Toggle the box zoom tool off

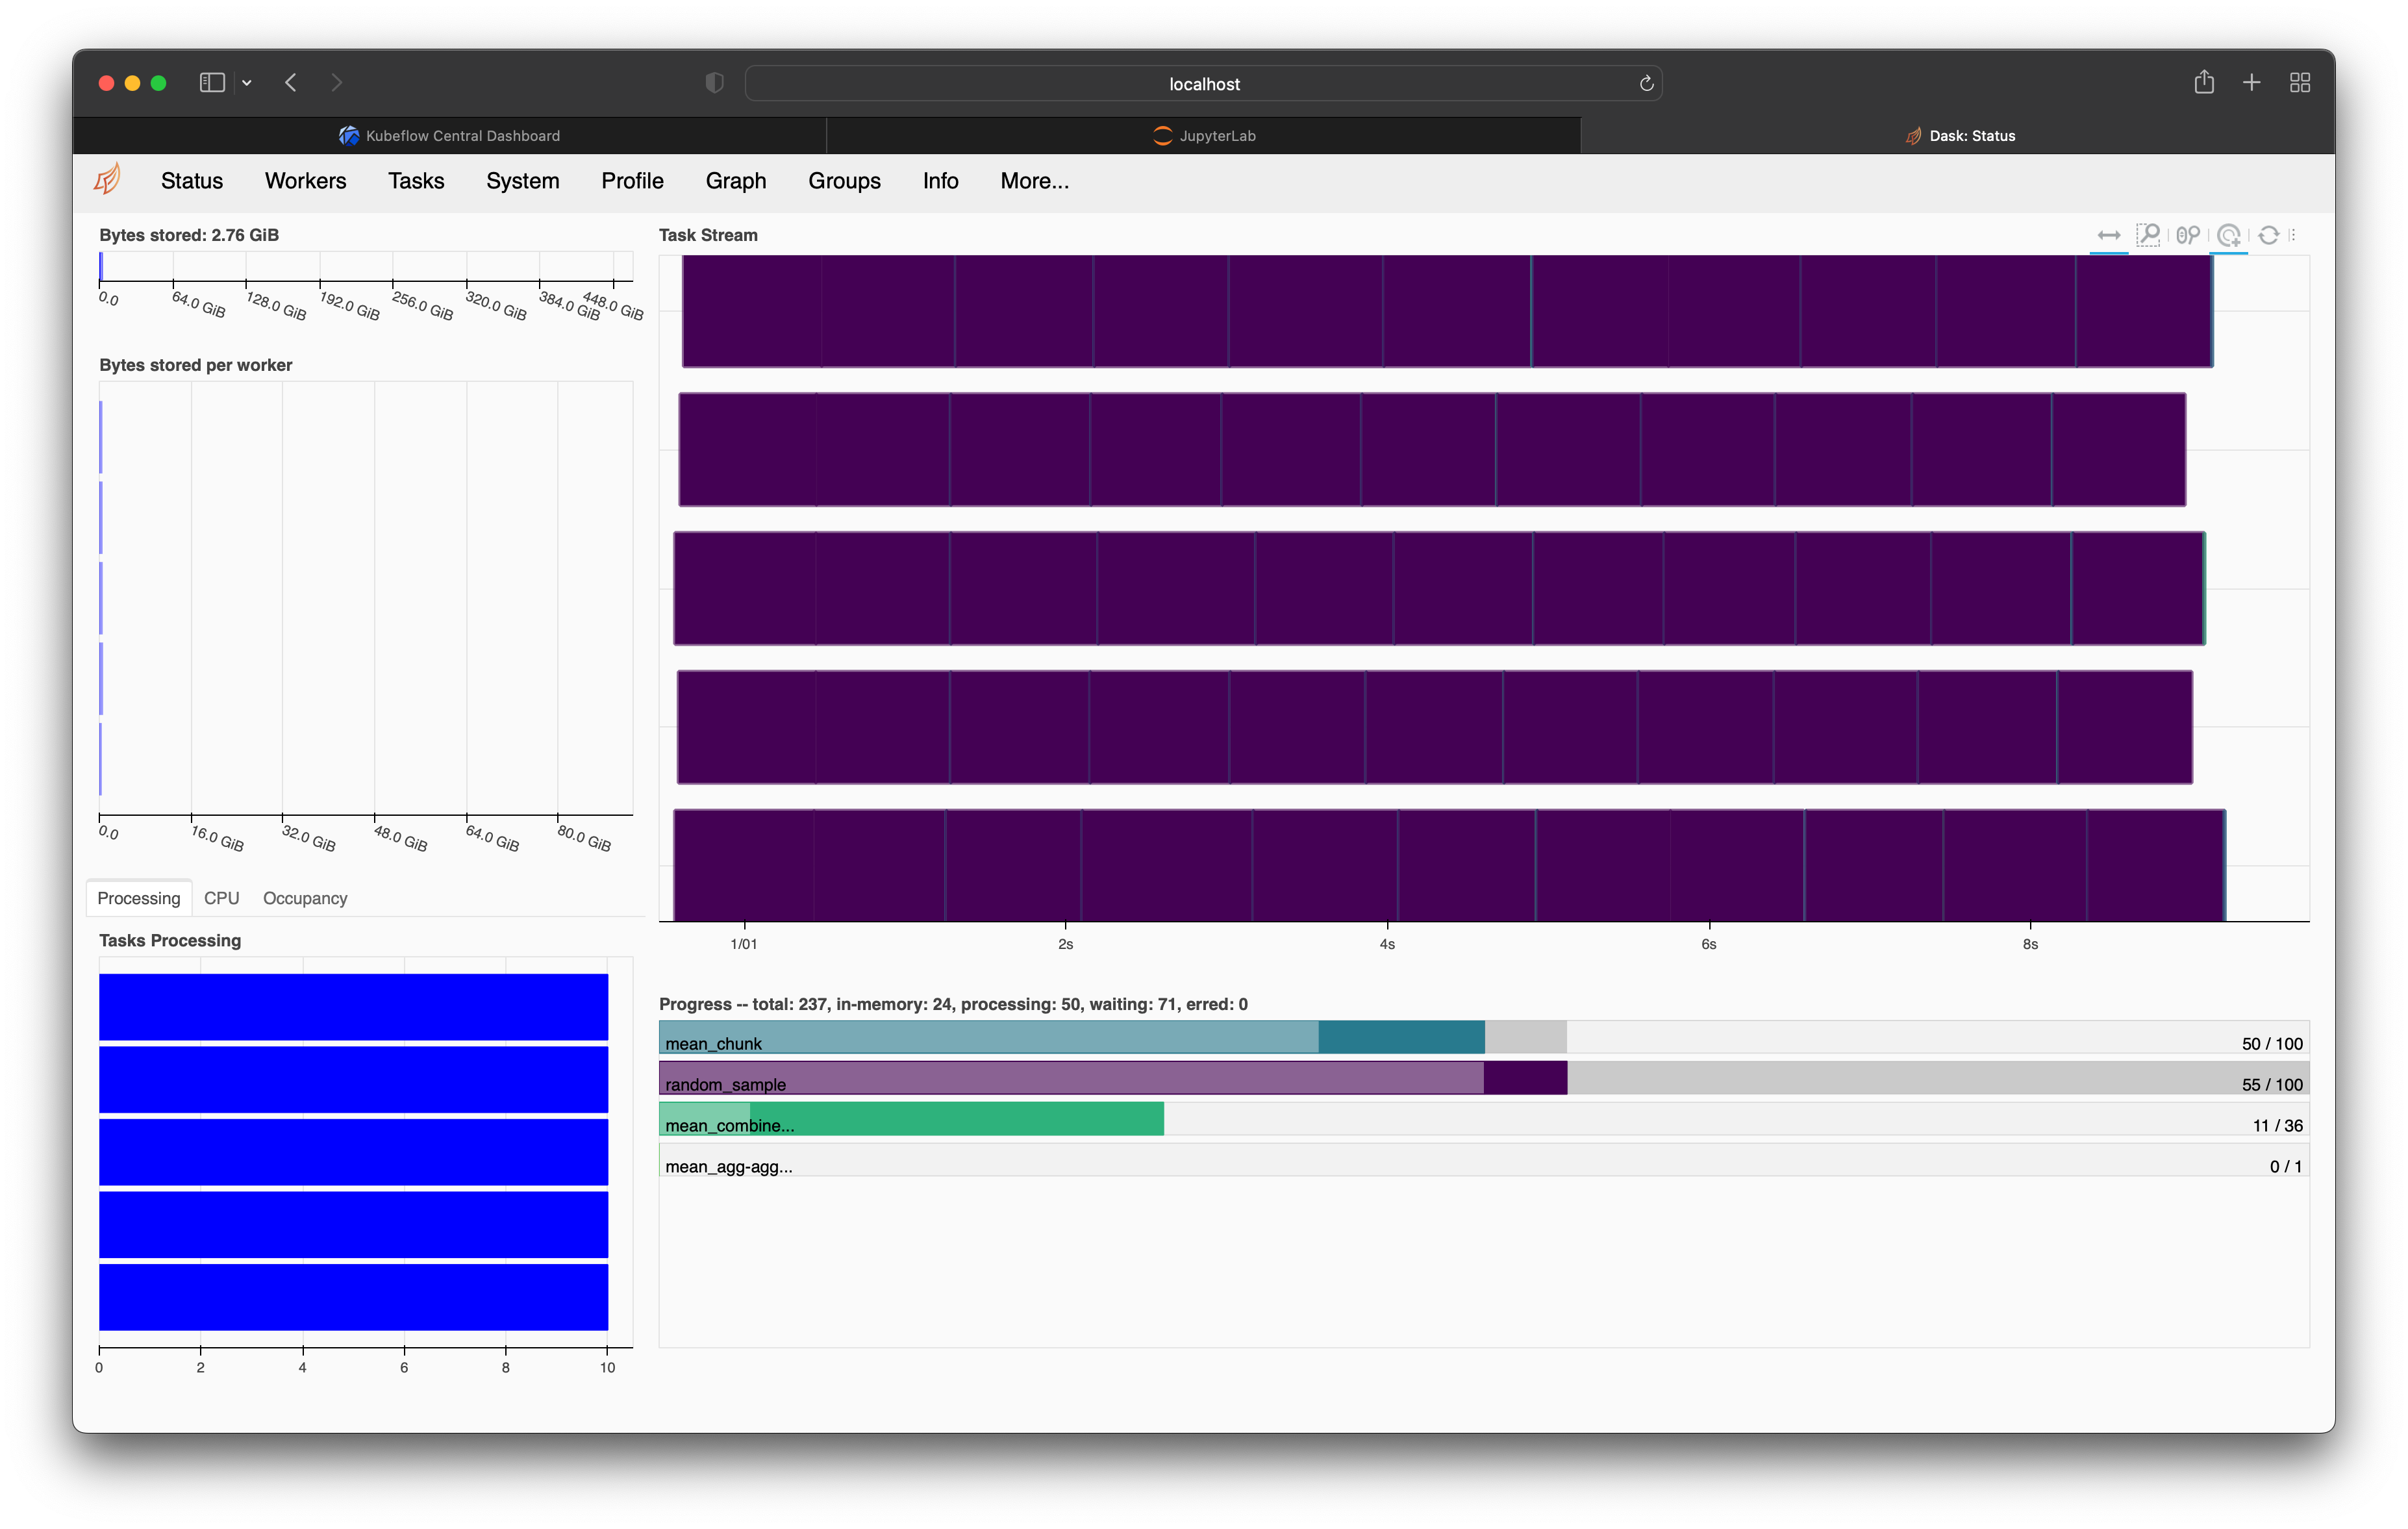click(2149, 235)
